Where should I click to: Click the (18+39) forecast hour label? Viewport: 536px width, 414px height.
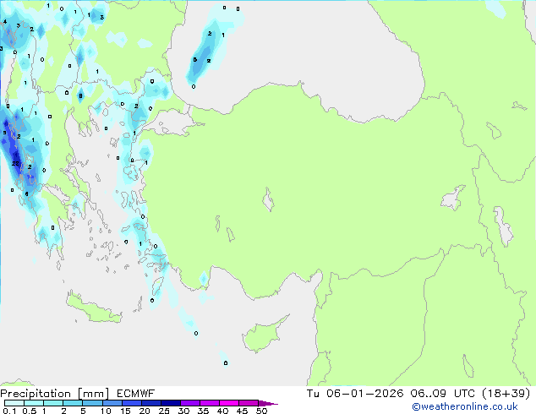pos(506,393)
